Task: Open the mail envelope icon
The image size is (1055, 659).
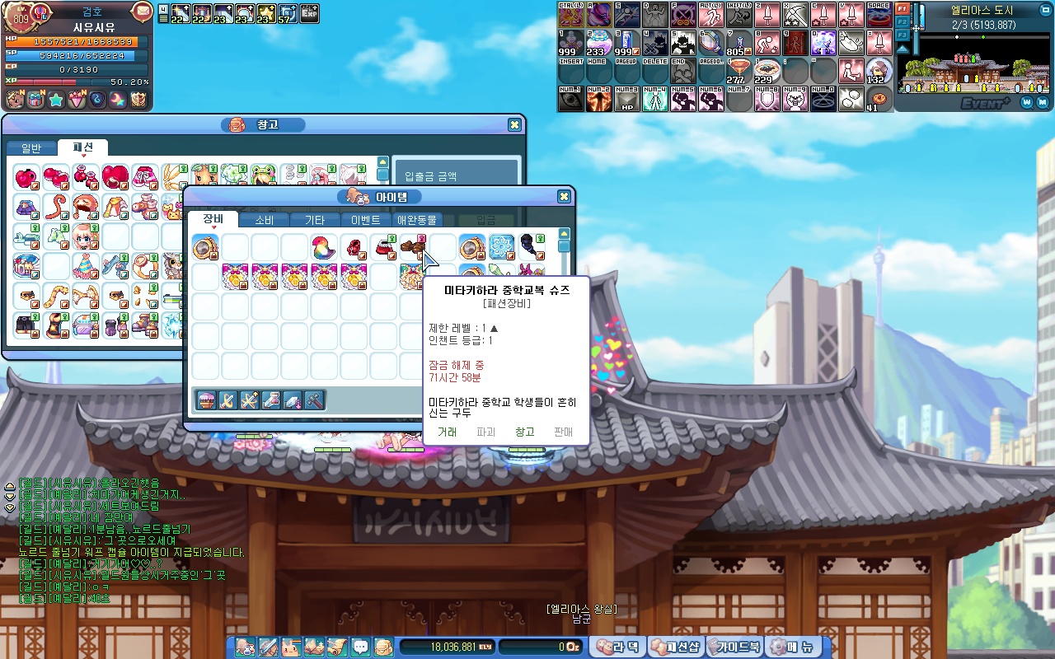Action: [142, 12]
